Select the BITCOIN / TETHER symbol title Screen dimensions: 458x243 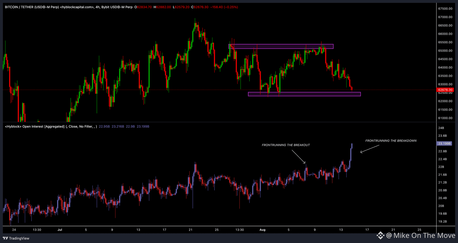(32, 7)
